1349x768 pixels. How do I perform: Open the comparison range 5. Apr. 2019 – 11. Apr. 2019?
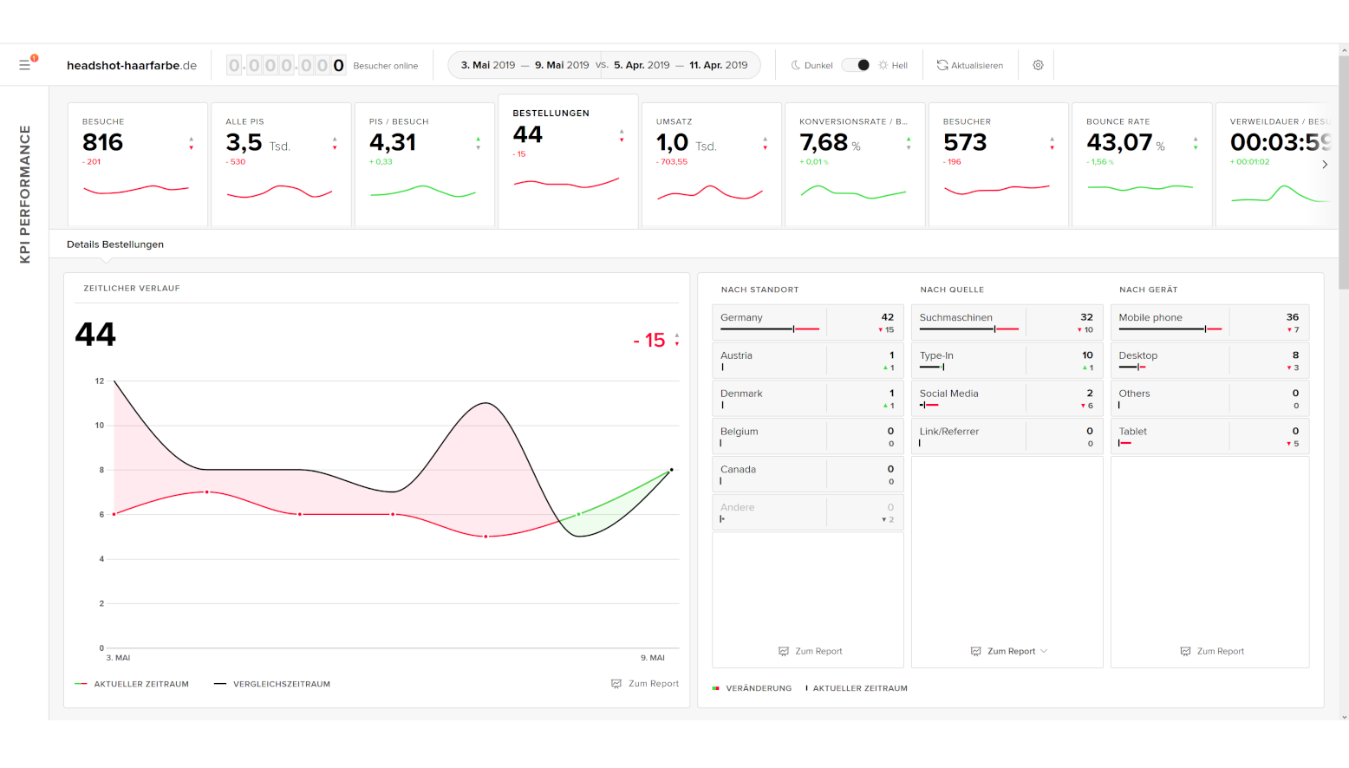click(681, 65)
